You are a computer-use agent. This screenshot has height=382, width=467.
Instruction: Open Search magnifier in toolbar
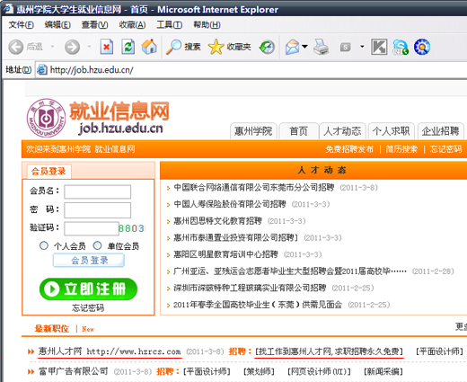tap(183, 47)
